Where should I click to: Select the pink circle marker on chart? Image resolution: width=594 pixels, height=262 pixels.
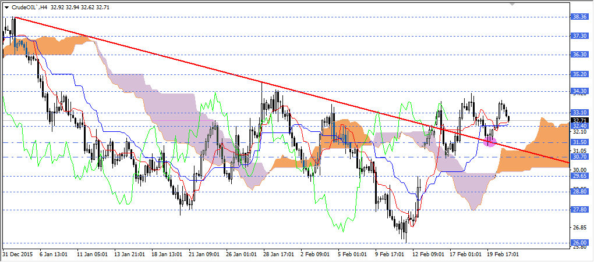[x=490, y=141]
